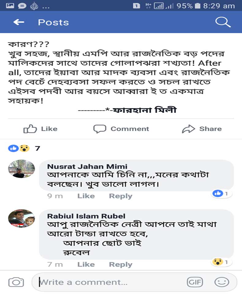The height and width of the screenshot is (294, 242).
Task: Tap Rabiul Islam Rubel's profile picture
Action: tap(21, 218)
